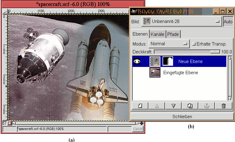Open the Modus Normal dropdown

click(x=169, y=44)
